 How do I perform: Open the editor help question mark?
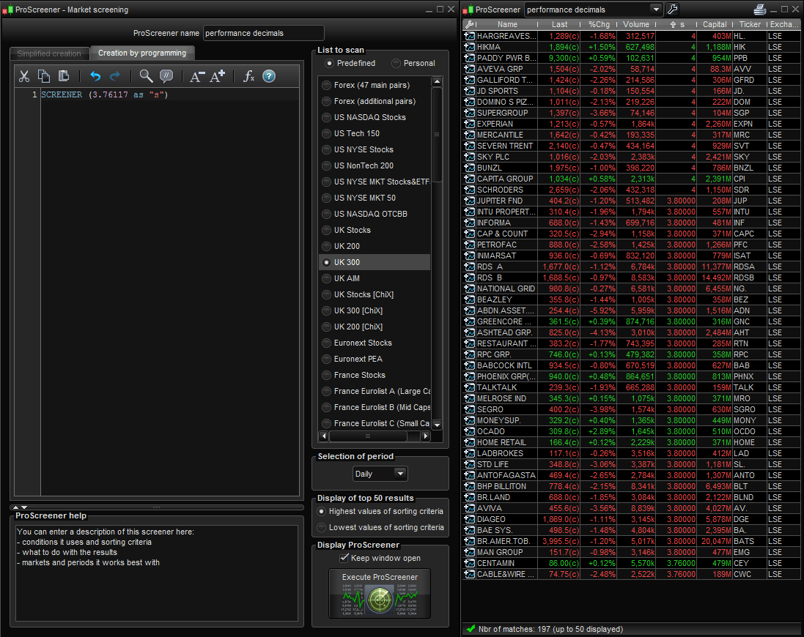point(269,76)
